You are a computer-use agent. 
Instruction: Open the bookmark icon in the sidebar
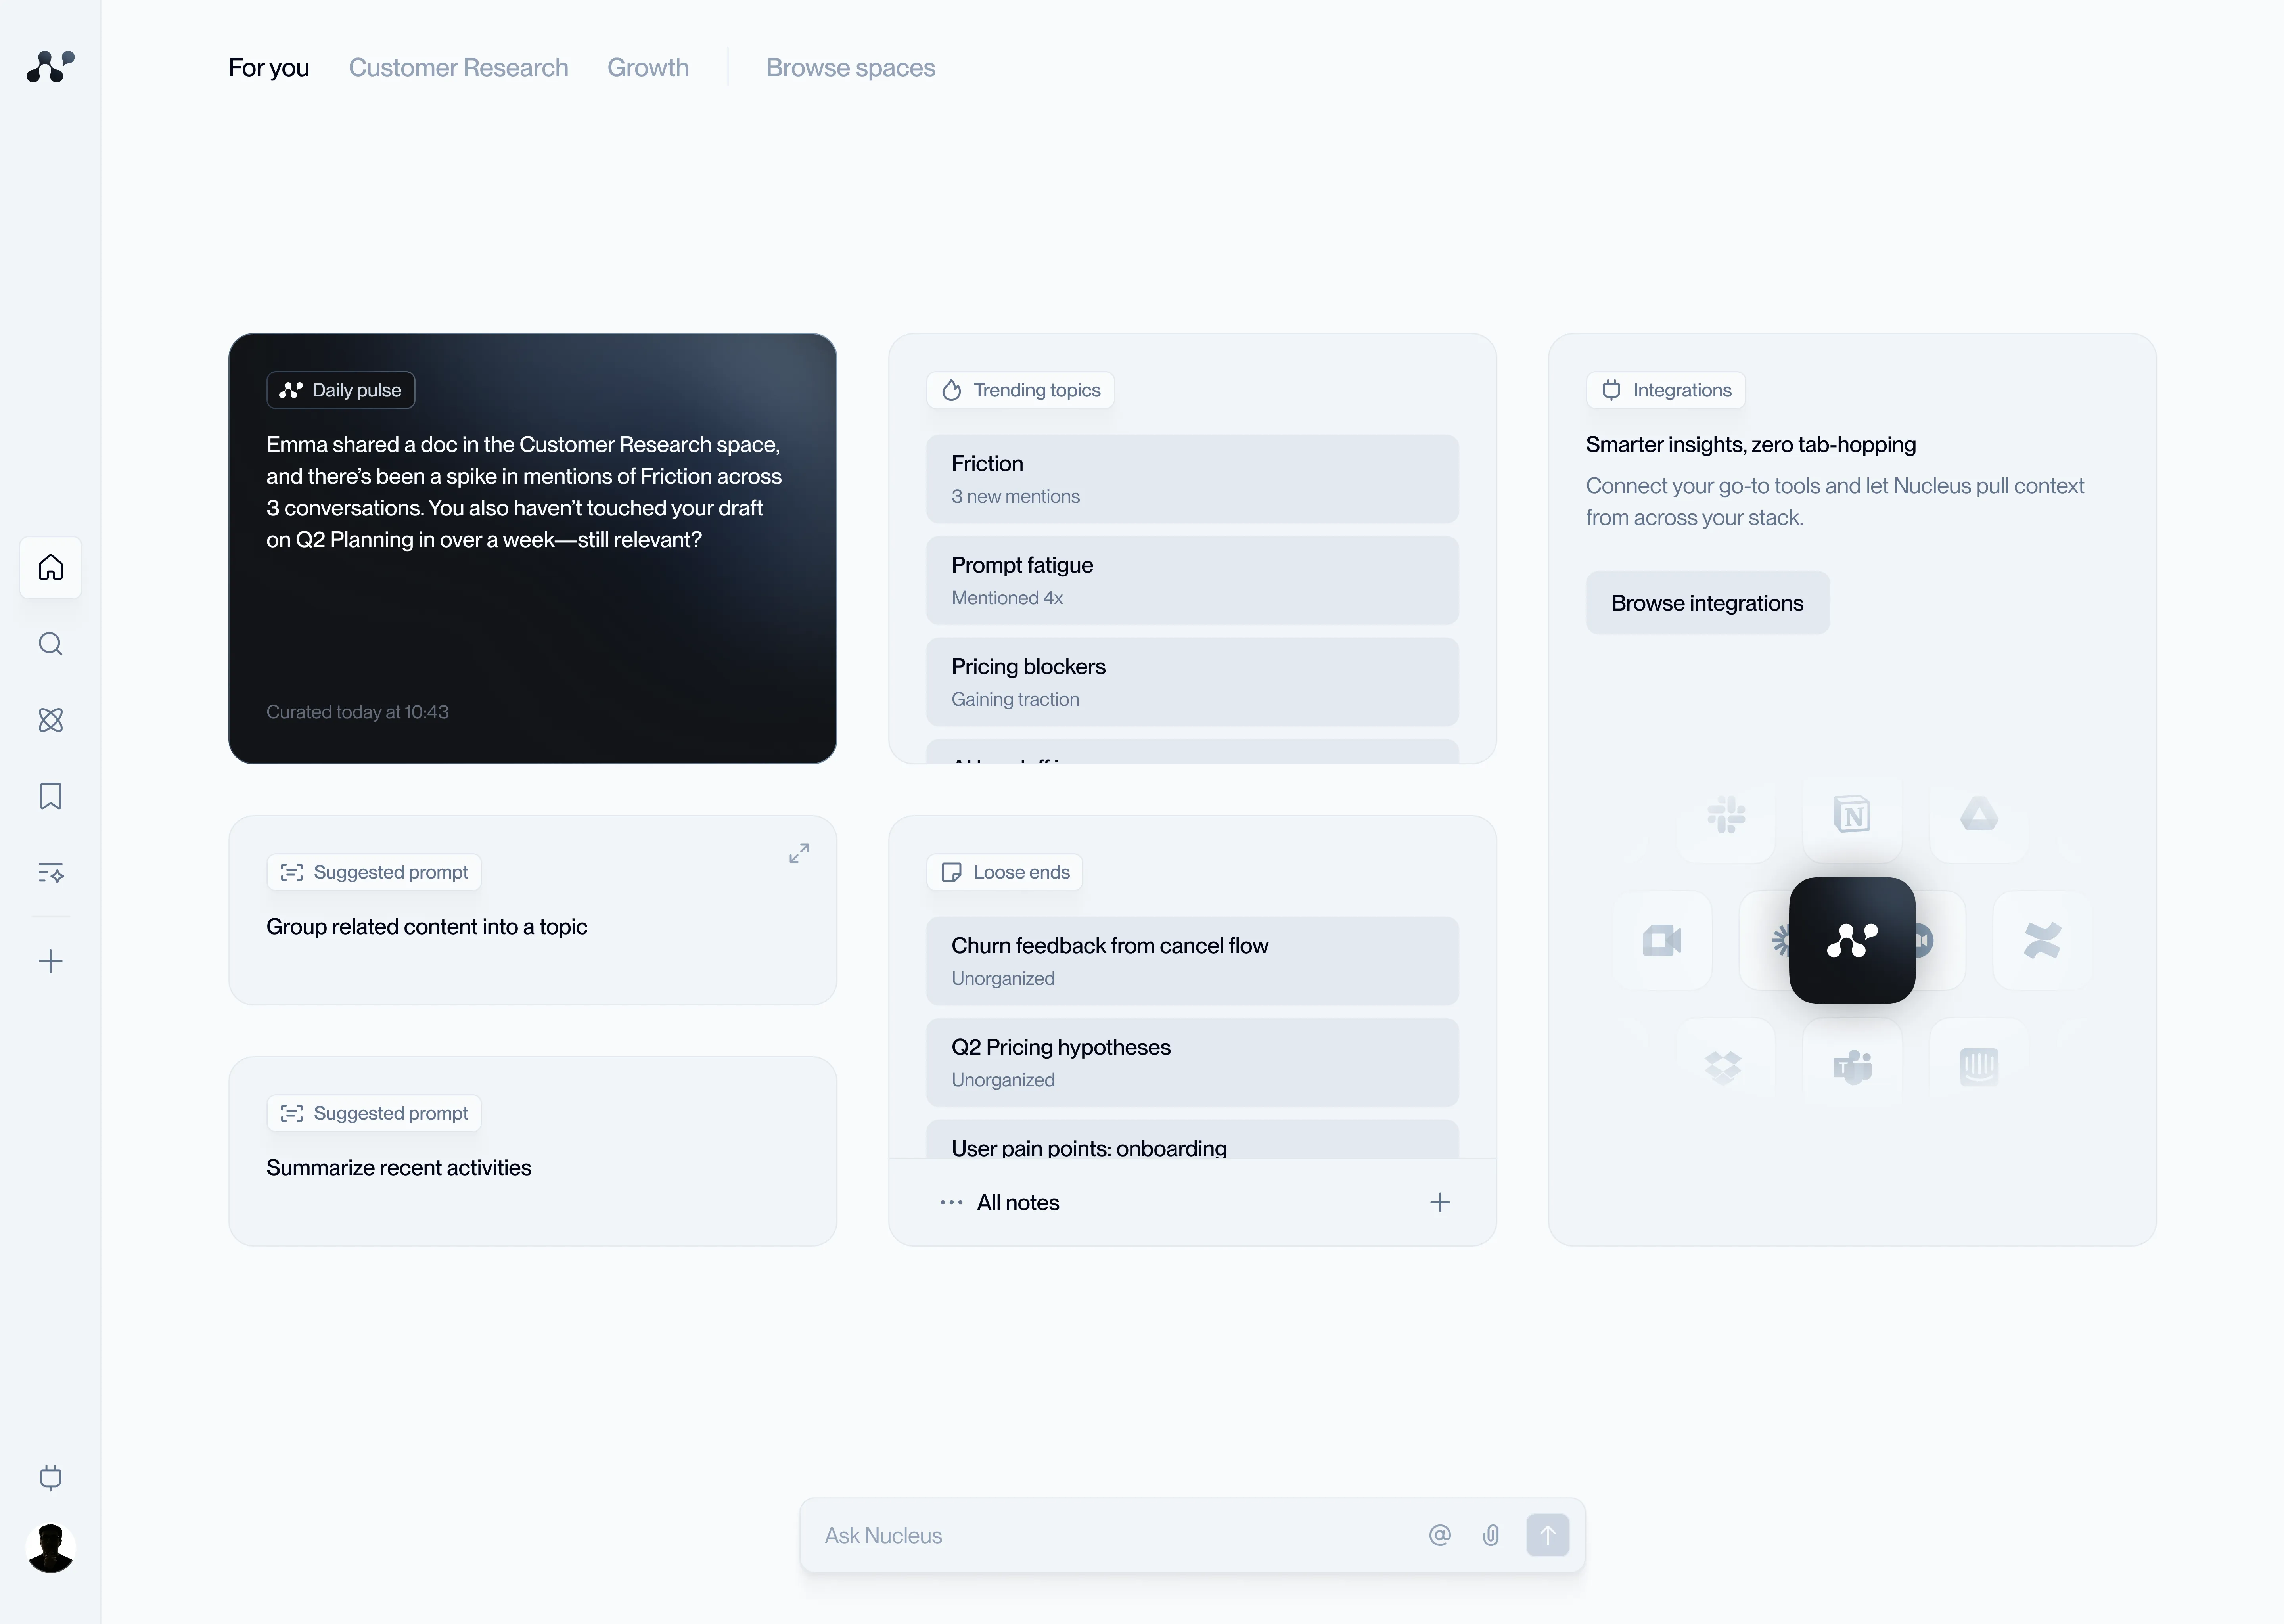(x=51, y=796)
